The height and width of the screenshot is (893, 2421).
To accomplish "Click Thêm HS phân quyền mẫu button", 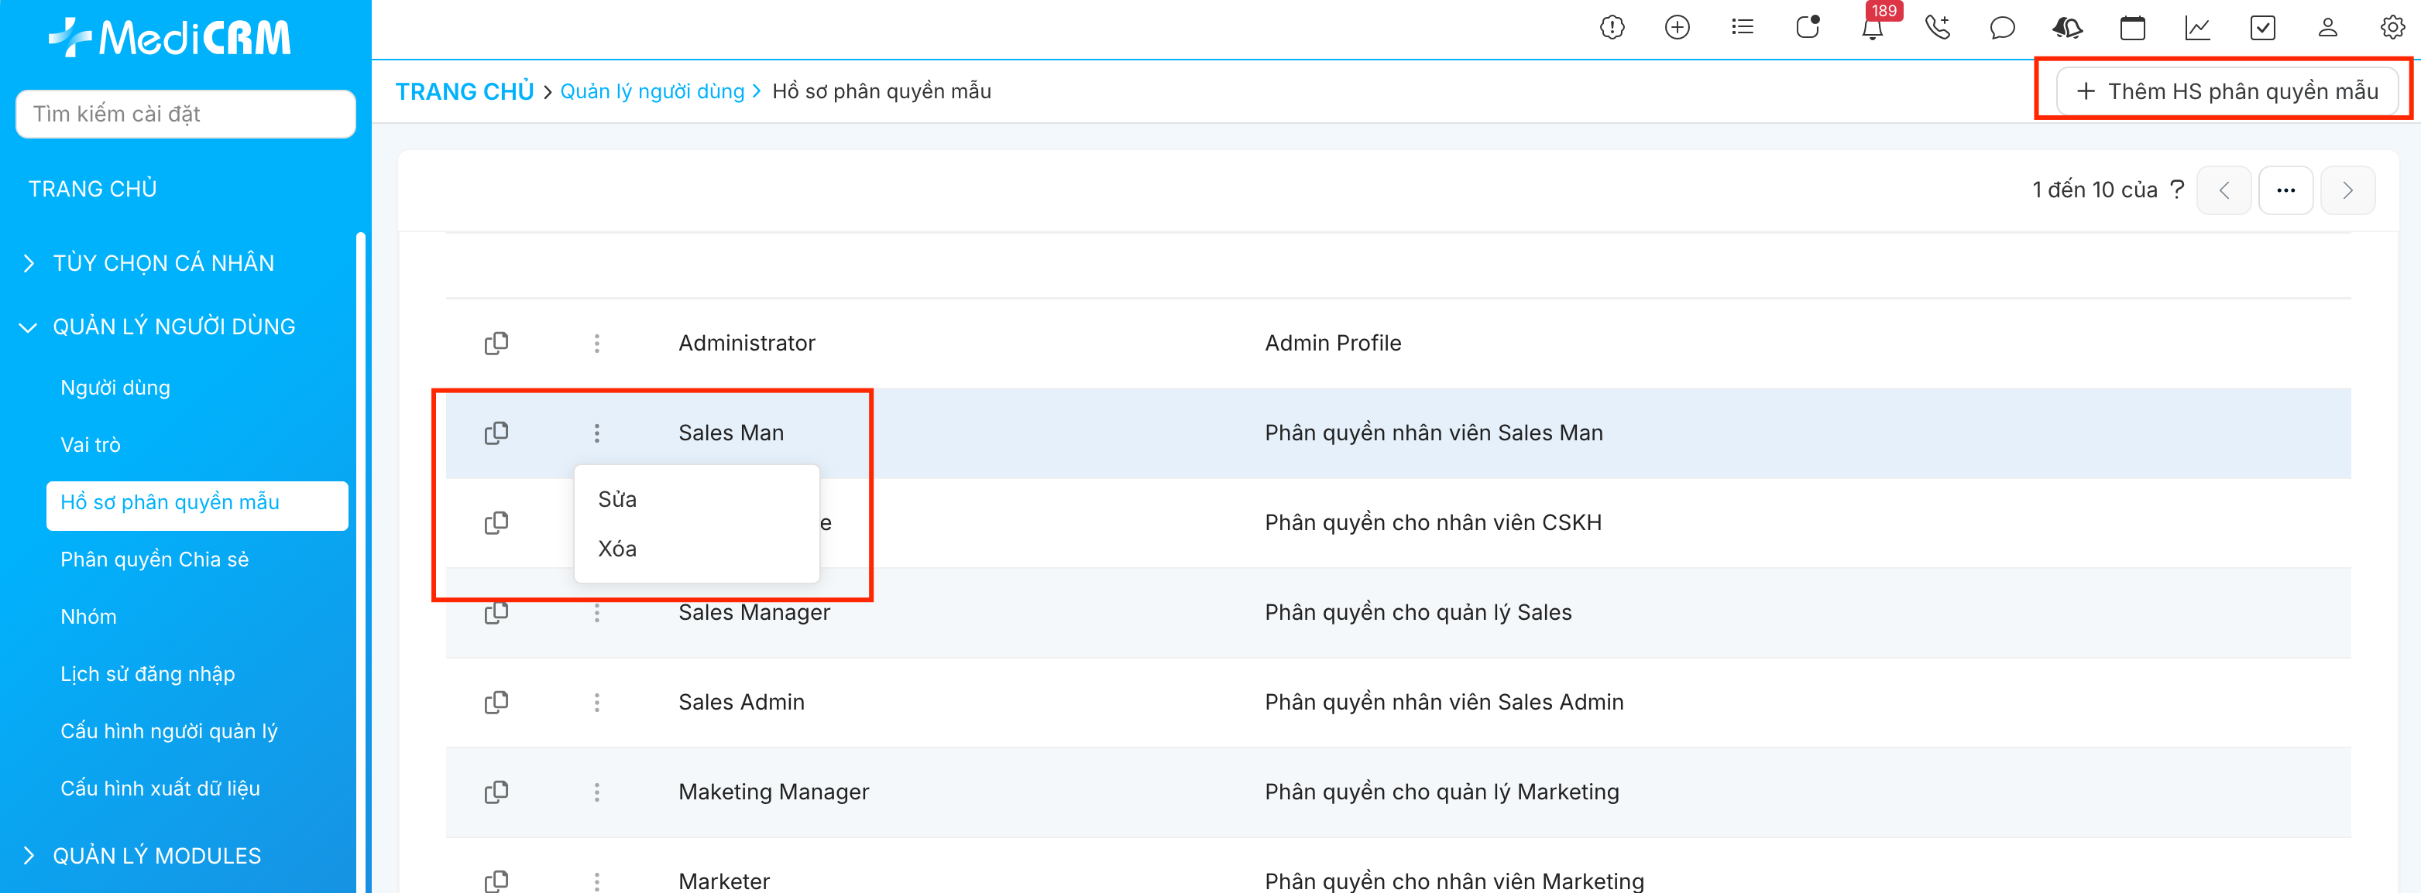I will click(2227, 91).
